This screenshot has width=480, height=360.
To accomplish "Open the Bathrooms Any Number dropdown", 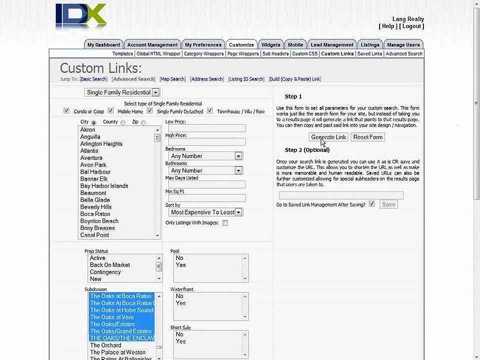I will coord(205,170).
